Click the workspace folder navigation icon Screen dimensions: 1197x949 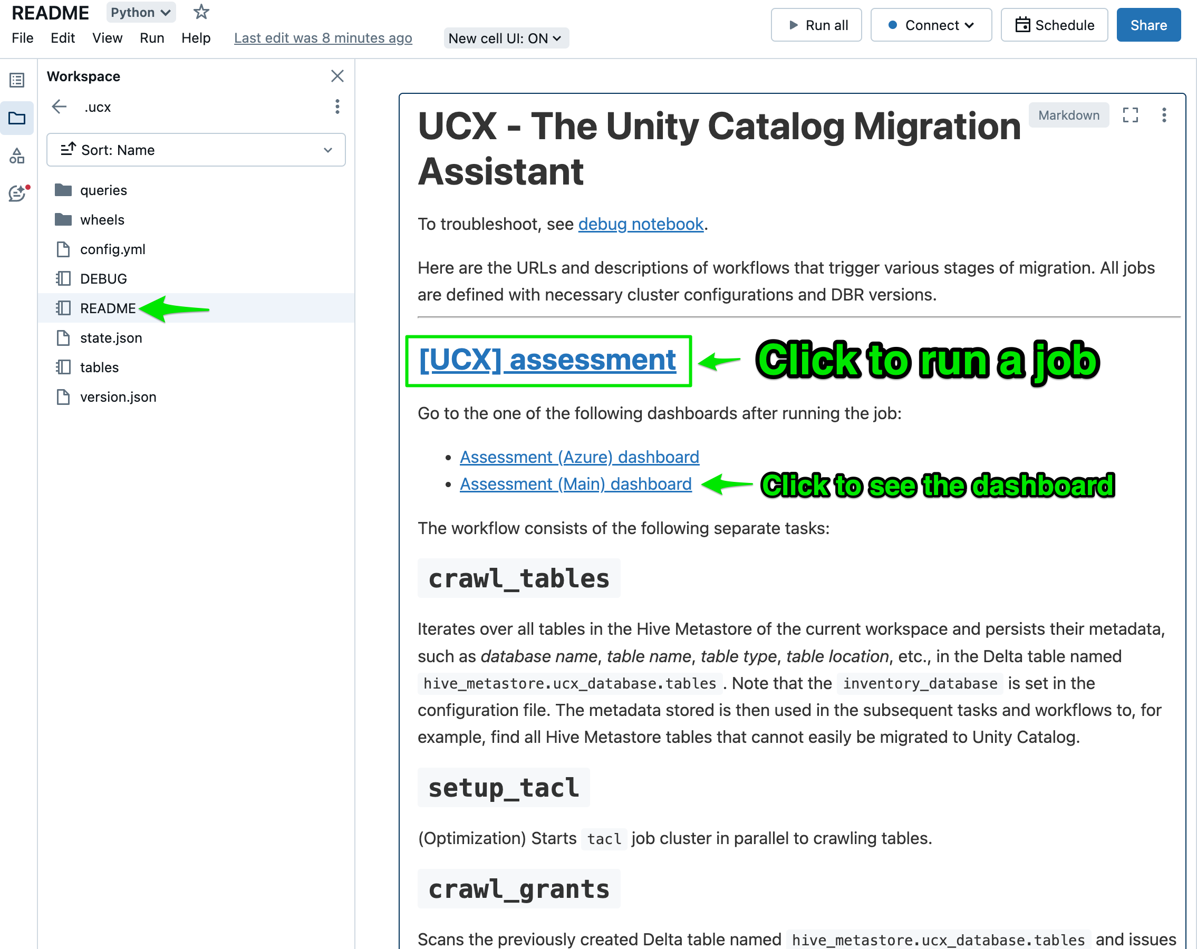click(x=17, y=117)
